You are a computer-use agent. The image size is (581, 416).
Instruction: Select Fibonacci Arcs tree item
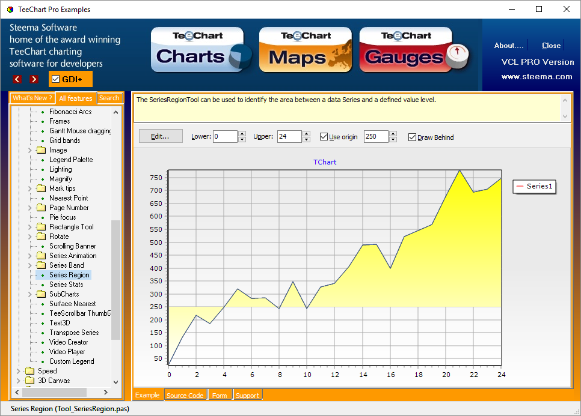click(x=70, y=112)
